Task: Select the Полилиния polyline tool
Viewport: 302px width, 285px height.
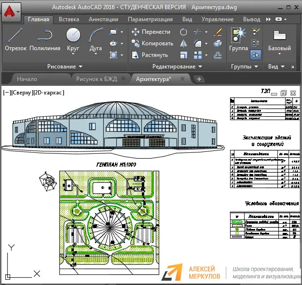Action: 45,40
